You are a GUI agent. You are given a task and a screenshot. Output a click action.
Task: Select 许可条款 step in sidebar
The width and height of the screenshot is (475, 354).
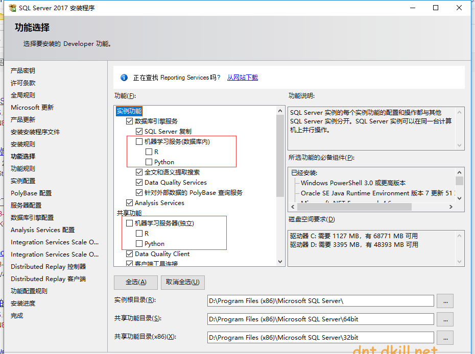[23, 83]
